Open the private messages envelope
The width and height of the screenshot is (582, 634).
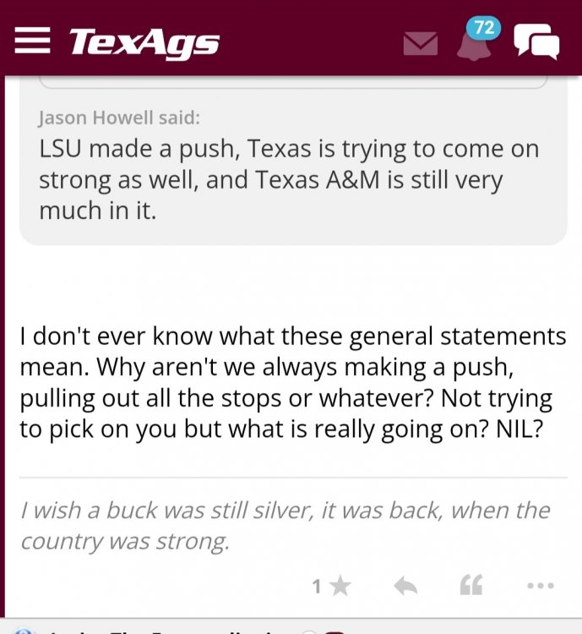click(420, 43)
